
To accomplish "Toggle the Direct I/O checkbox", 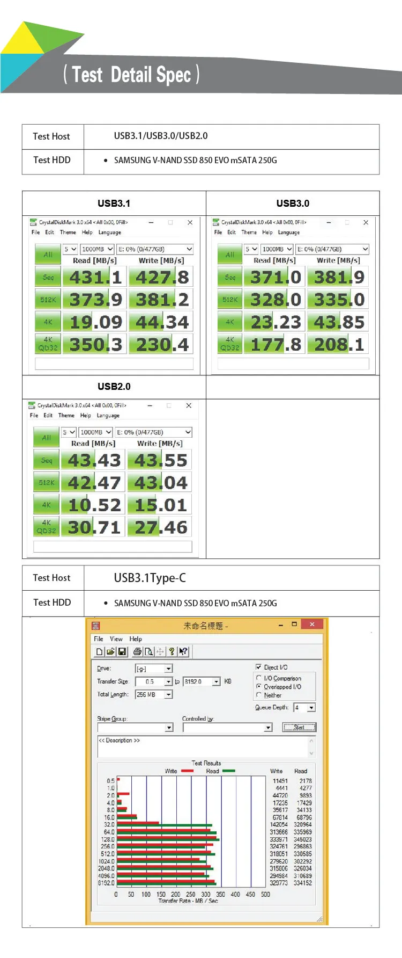I will coord(259,667).
